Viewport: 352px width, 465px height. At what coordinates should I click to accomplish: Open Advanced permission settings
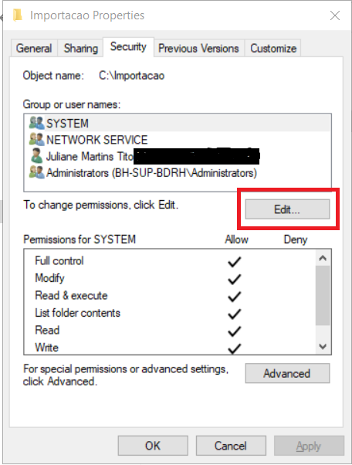287,373
